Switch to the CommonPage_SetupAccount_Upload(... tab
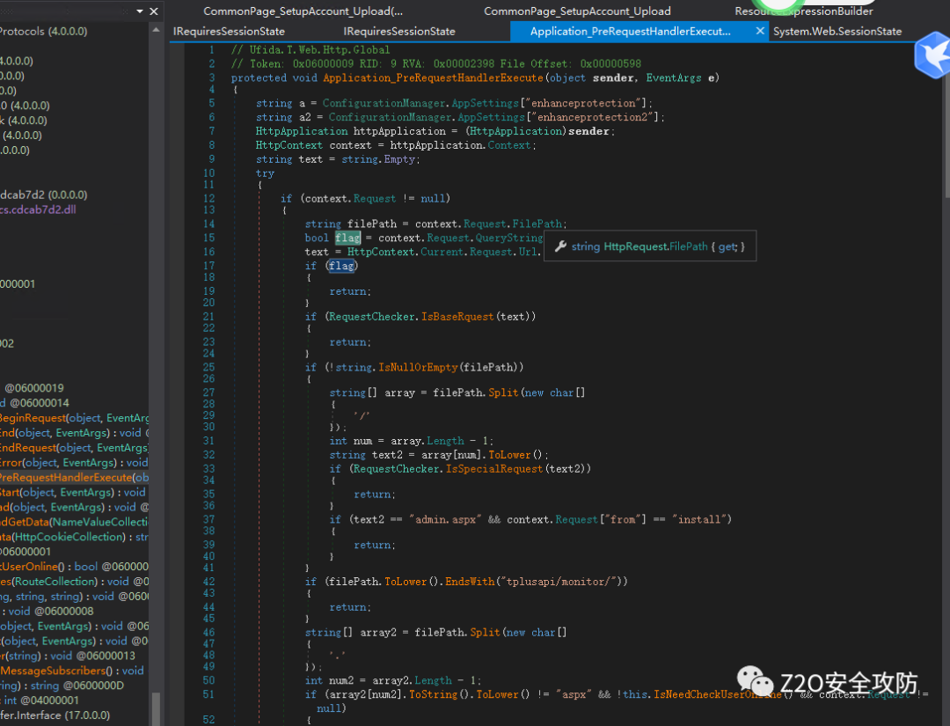The height and width of the screenshot is (726, 950). [x=303, y=11]
